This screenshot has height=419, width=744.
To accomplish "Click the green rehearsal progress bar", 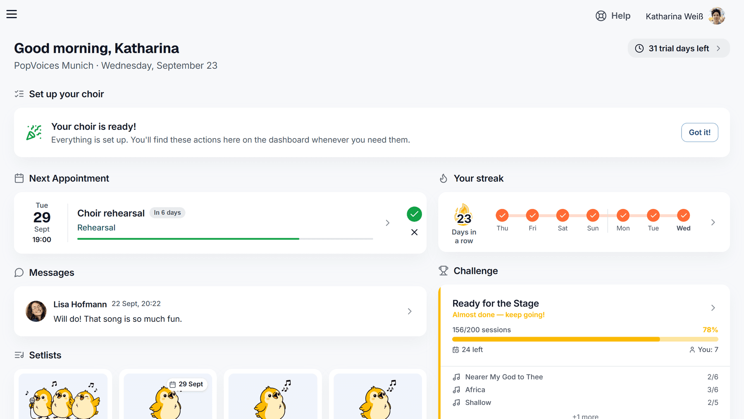I will (225, 239).
